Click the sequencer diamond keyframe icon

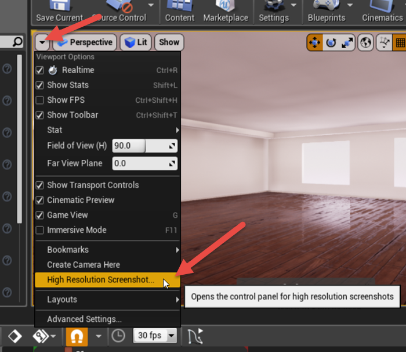point(14,336)
